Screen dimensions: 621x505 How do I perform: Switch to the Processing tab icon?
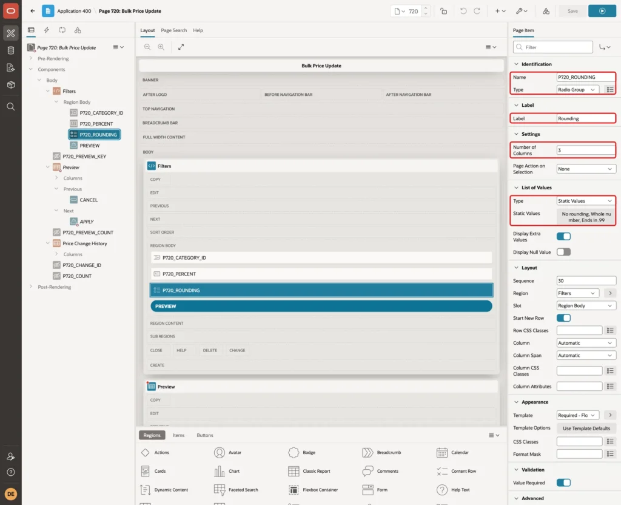(x=62, y=30)
